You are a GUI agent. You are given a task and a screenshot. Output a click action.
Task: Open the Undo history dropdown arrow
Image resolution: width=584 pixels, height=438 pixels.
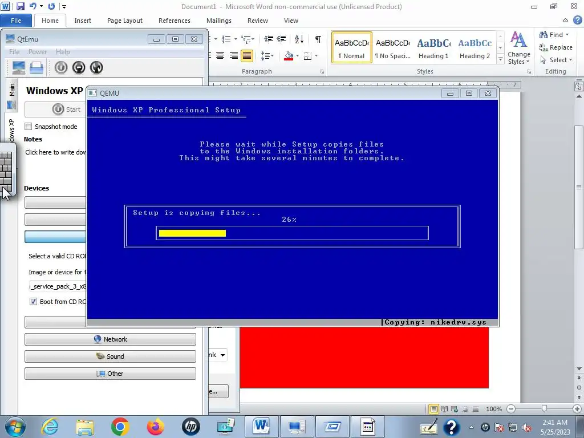(41, 7)
